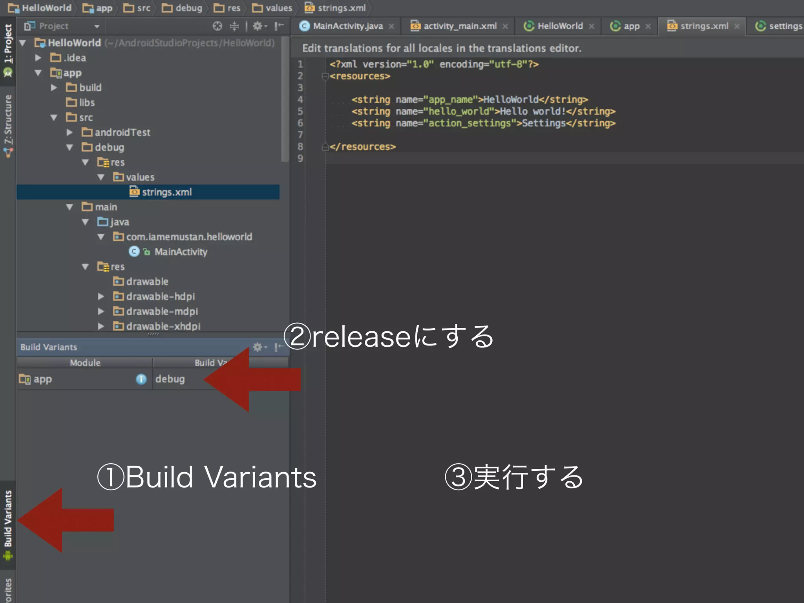Viewport: 804px width, 603px height.
Task: Click values breadcrumb in navigation bar
Action: click(272, 8)
